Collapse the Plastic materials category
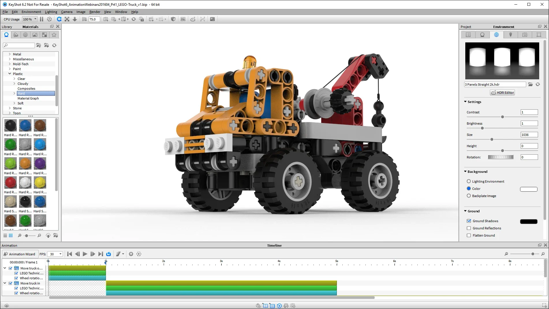 click(x=10, y=74)
